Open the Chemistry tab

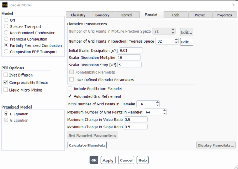click(x=78, y=15)
